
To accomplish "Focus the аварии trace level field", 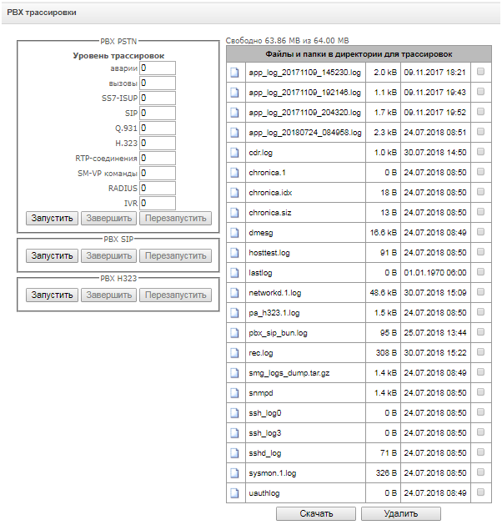I will click(x=158, y=68).
